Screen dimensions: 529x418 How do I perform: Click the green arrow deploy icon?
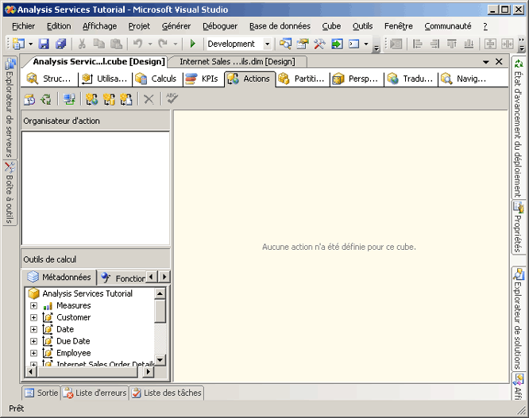[337, 44]
